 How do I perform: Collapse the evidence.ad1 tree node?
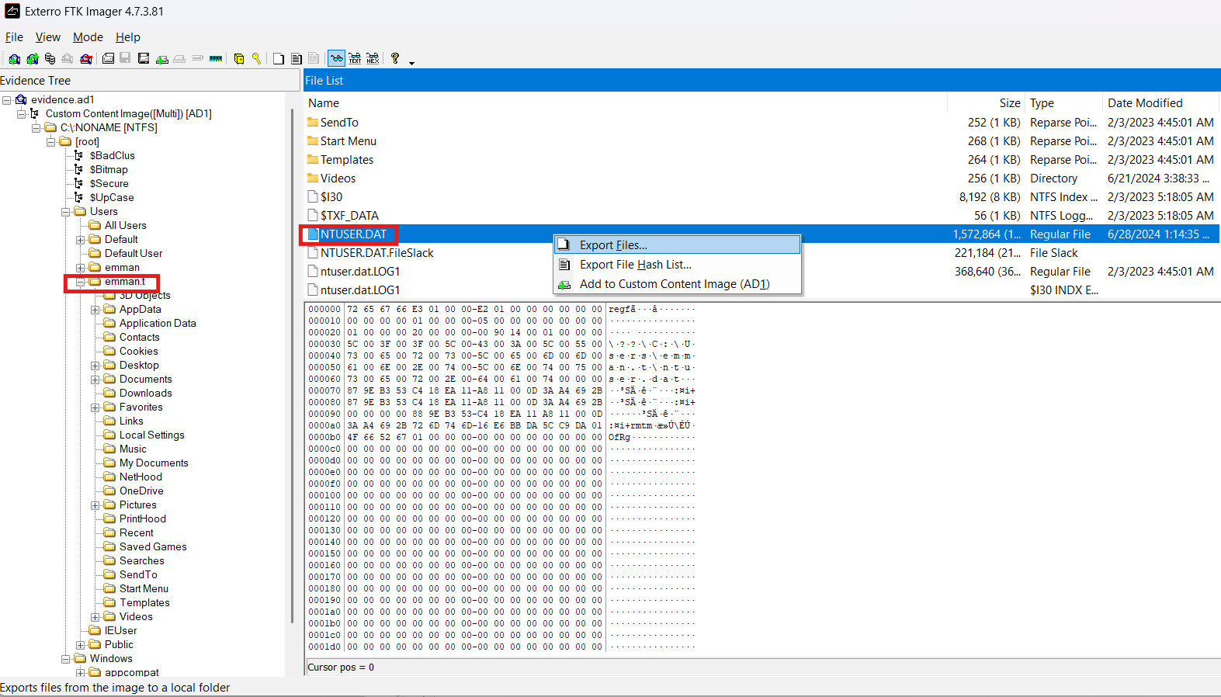(6, 100)
